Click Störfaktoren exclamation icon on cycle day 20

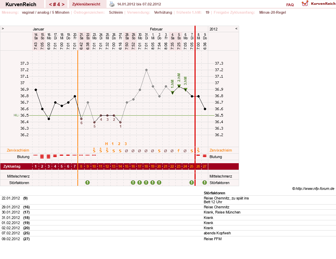tap(159, 183)
